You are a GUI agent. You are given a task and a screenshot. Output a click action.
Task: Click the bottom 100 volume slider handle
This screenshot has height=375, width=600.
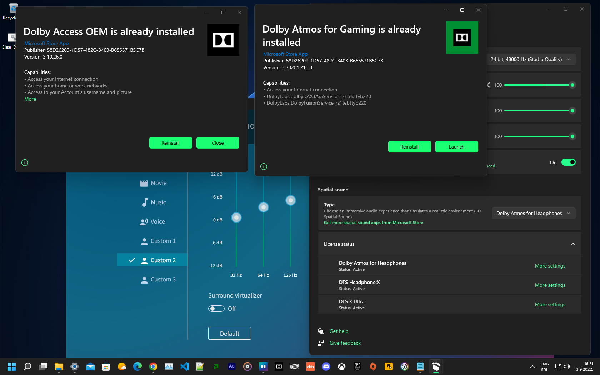[572, 136]
